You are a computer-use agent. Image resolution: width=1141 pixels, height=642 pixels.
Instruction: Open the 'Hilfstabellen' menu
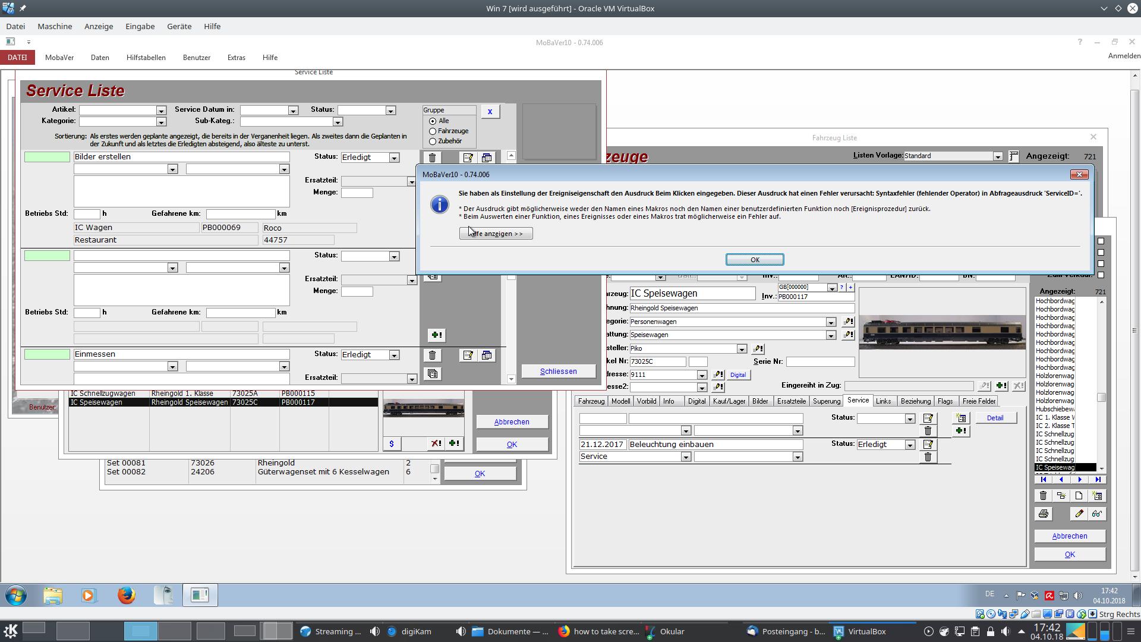(x=146, y=58)
